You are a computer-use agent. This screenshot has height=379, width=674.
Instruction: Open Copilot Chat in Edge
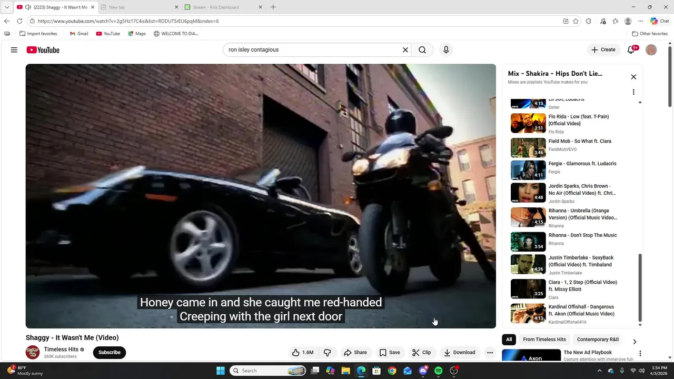tap(659, 21)
